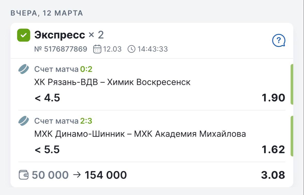Click the arrow between stake and payout

pyautogui.click(x=77, y=175)
